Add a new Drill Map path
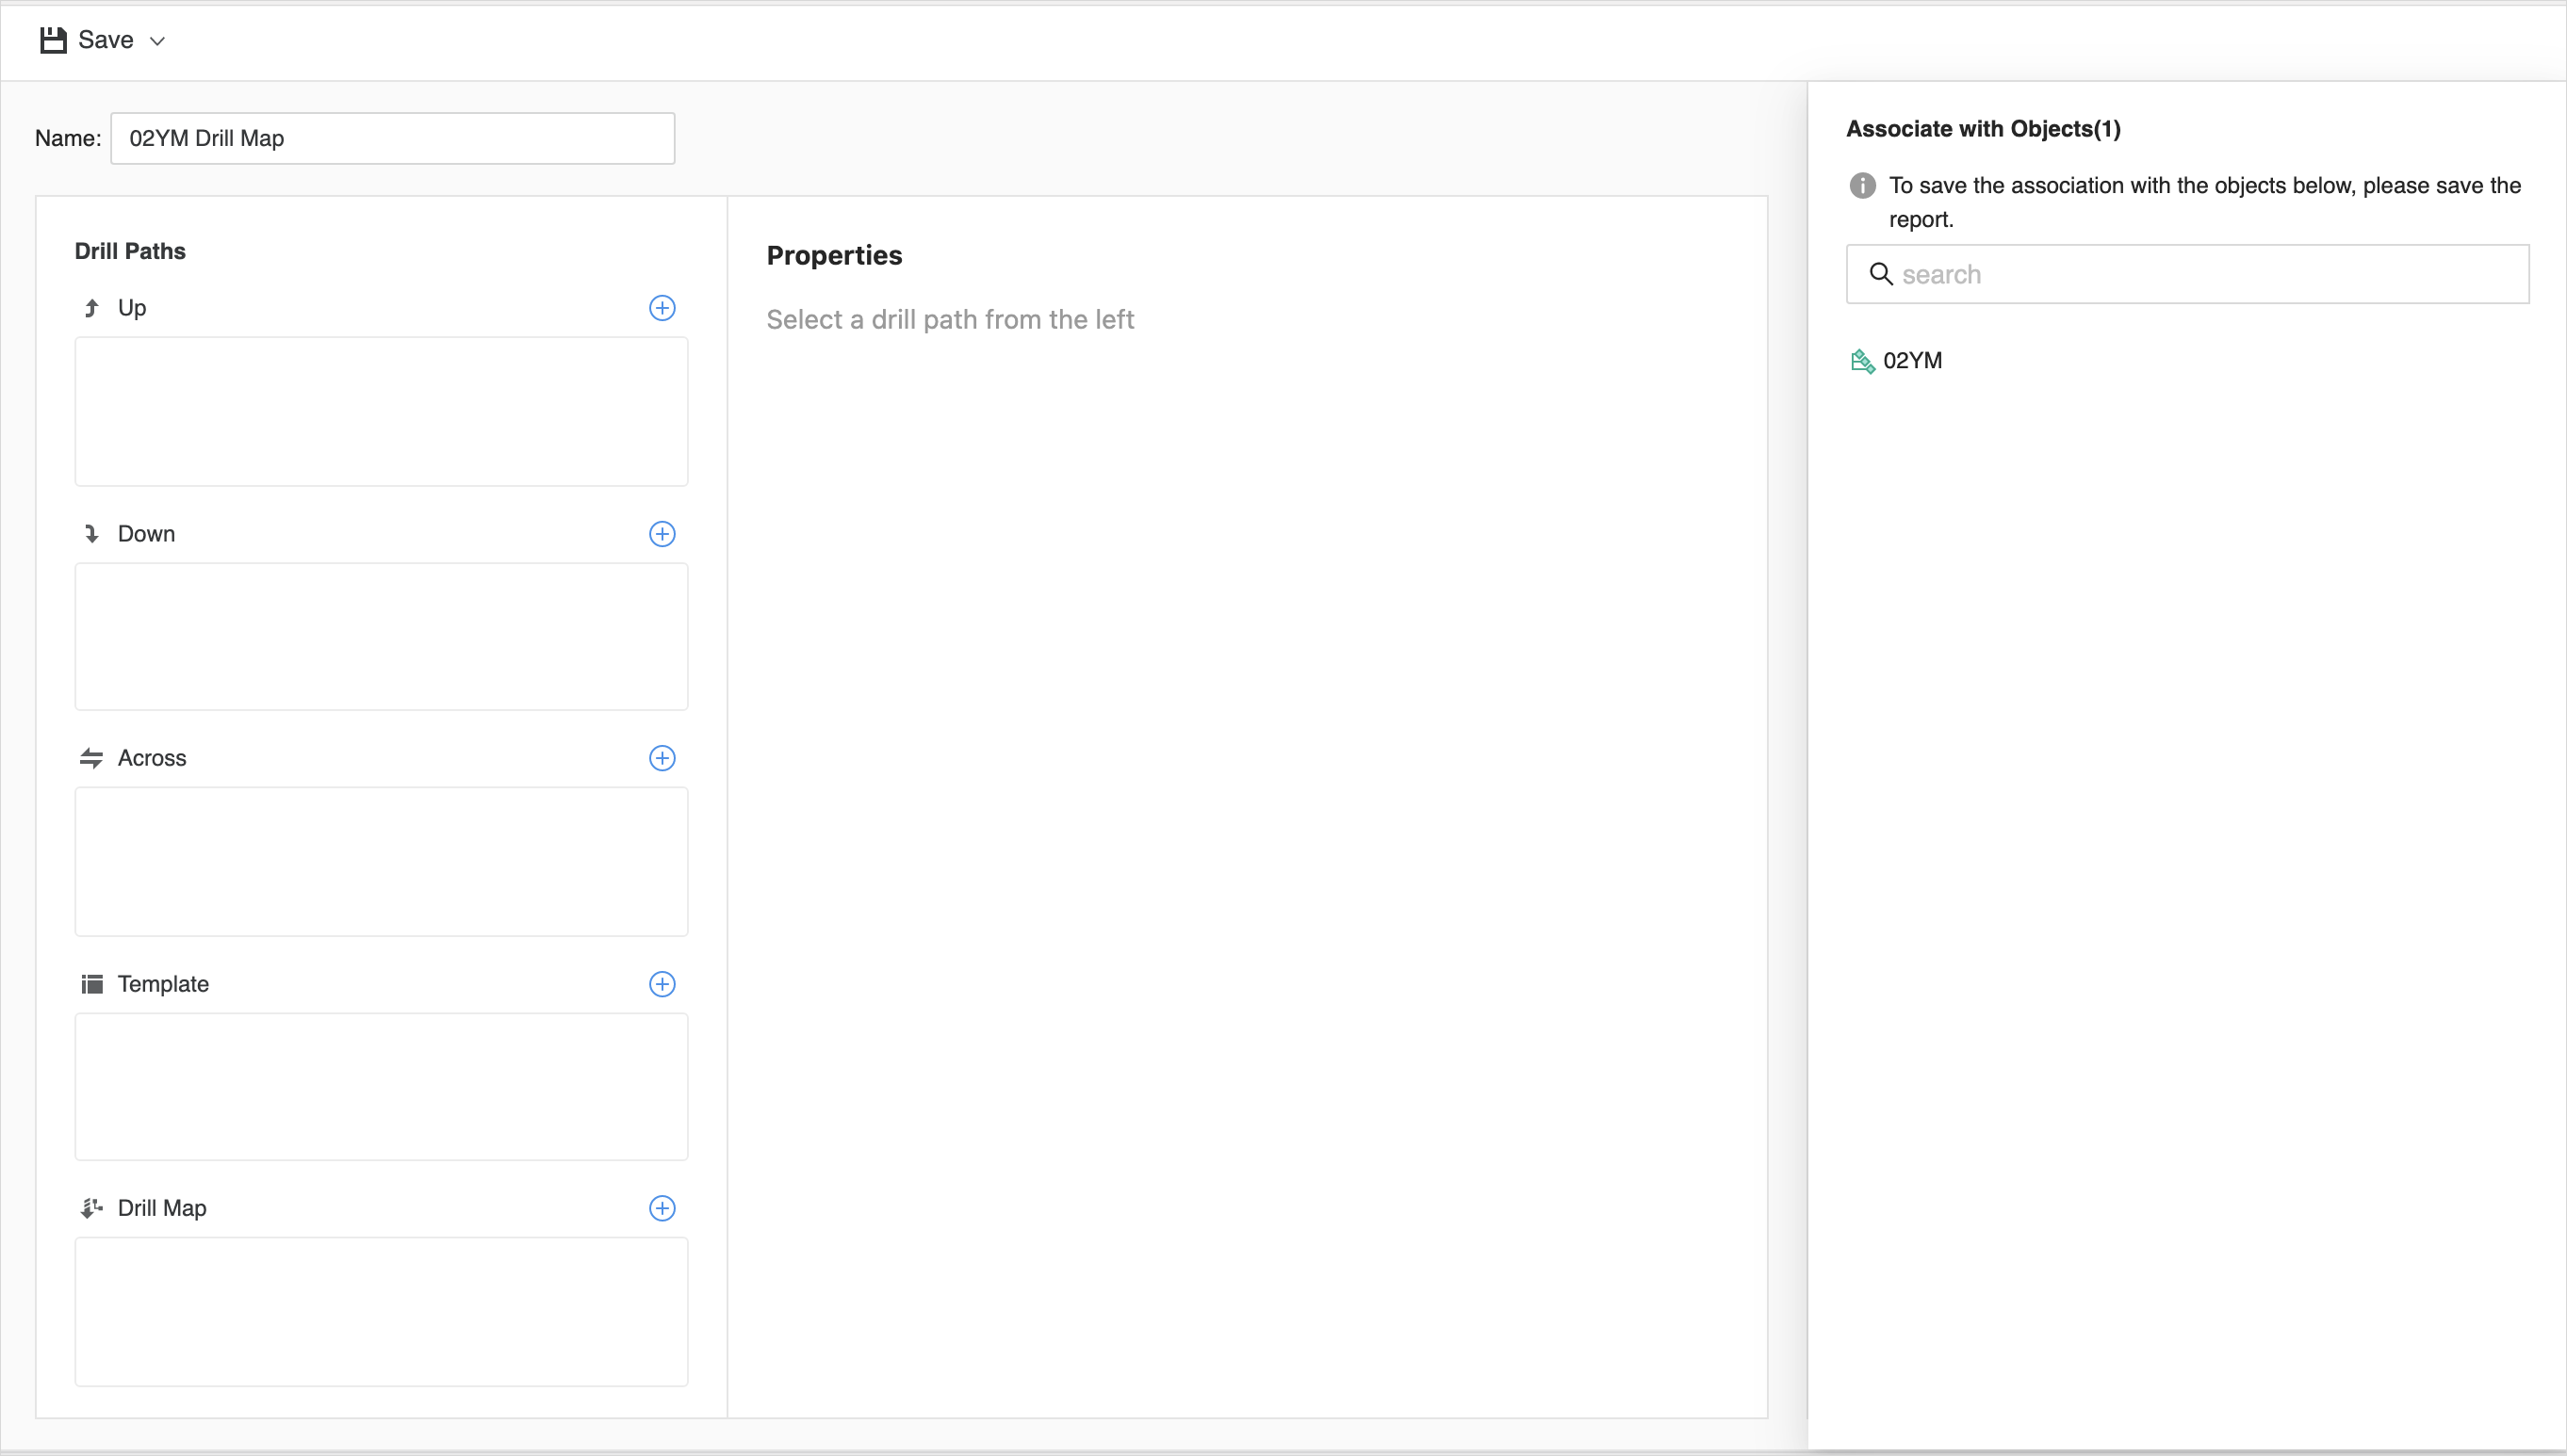 pyautogui.click(x=662, y=1208)
